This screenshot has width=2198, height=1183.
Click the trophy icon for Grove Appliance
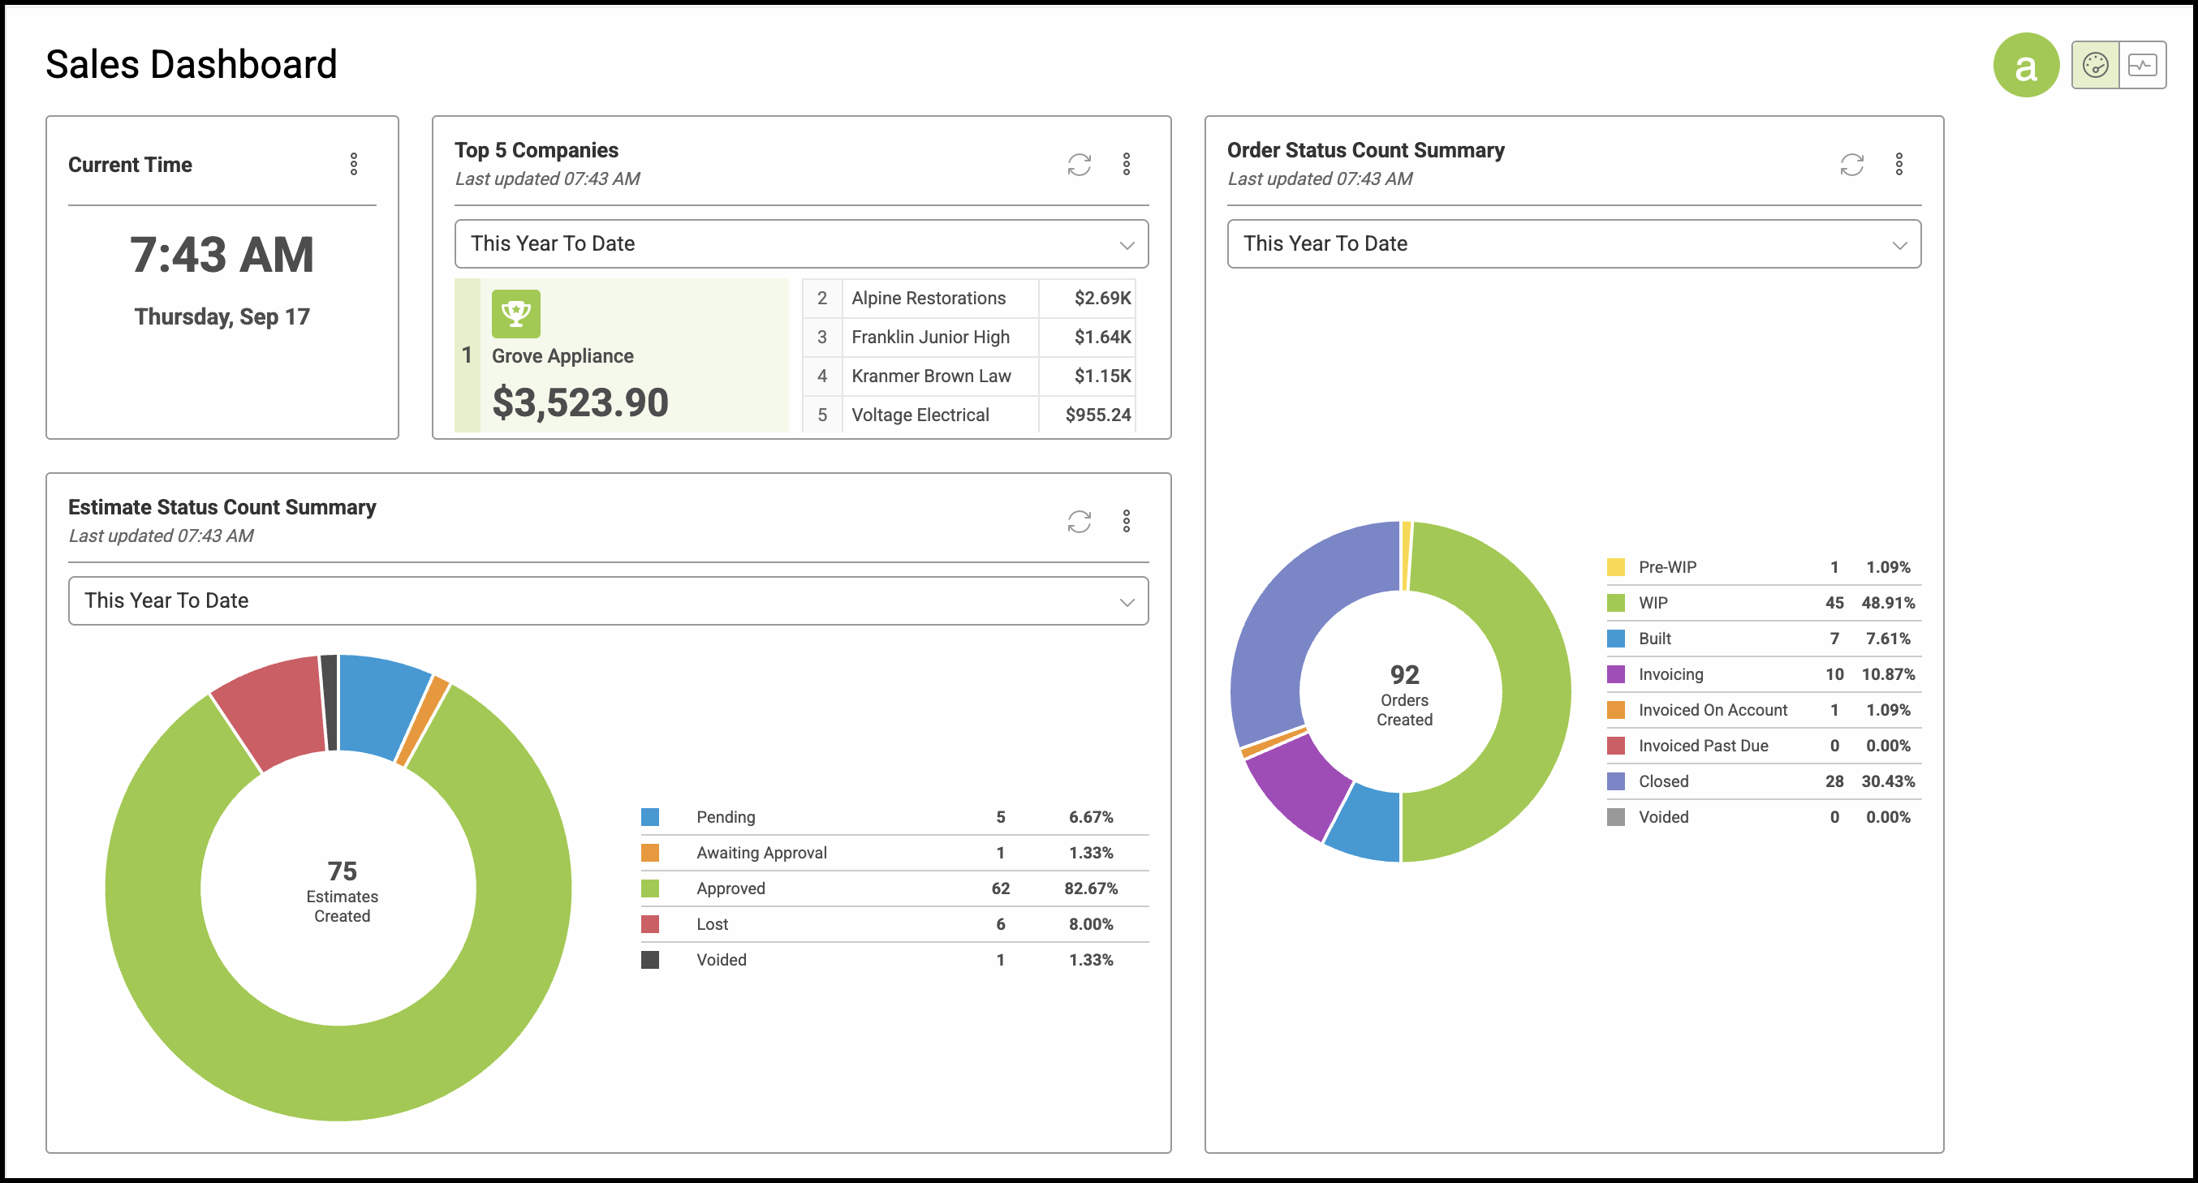tap(515, 313)
